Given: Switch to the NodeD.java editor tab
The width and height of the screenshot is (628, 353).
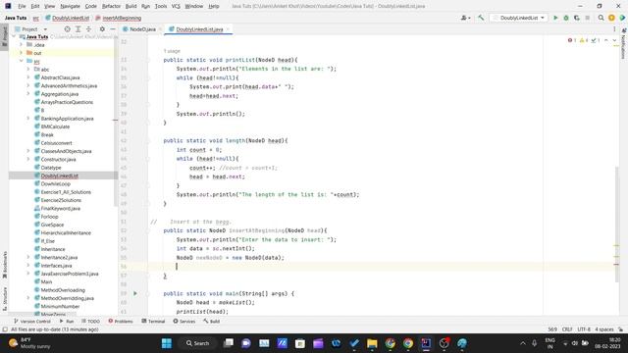Looking at the screenshot, I should (x=142, y=29).
